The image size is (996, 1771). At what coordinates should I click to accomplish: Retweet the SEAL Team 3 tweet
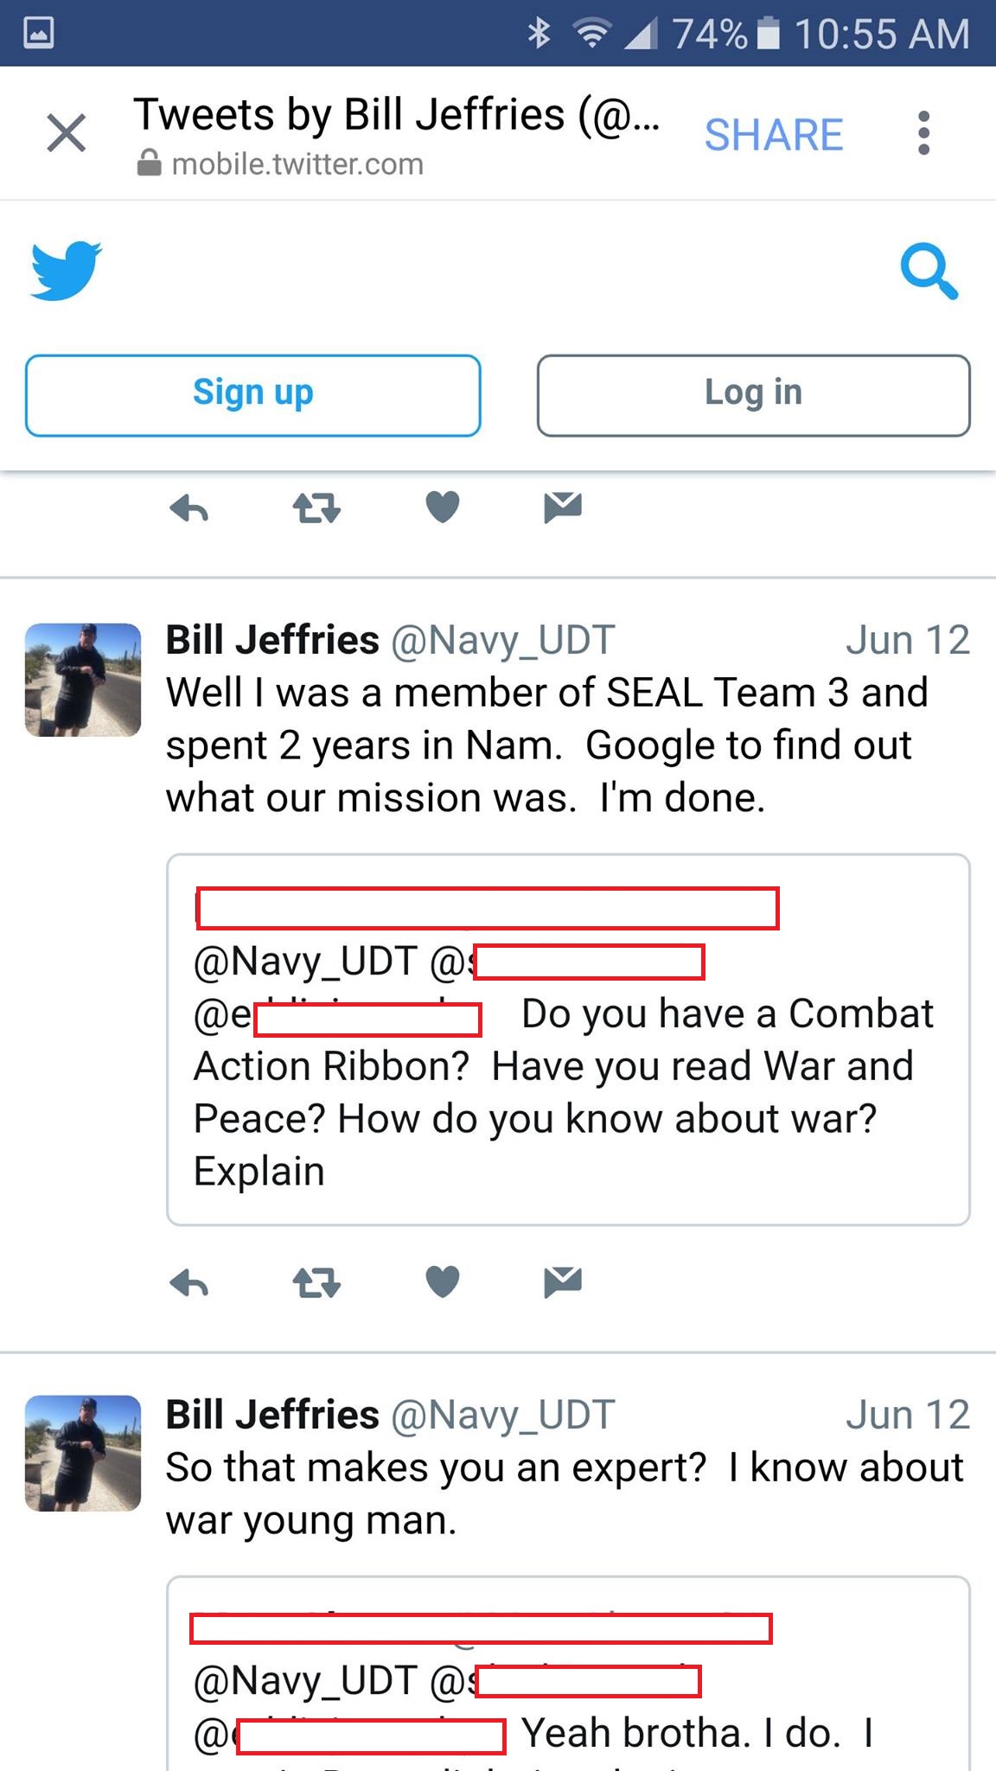coord(316,1283)
